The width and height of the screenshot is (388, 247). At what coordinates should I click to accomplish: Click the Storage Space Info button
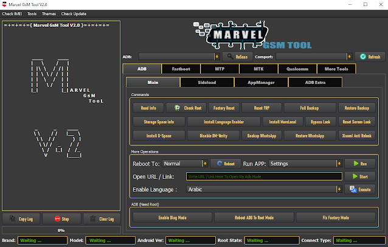click(159, 122)
